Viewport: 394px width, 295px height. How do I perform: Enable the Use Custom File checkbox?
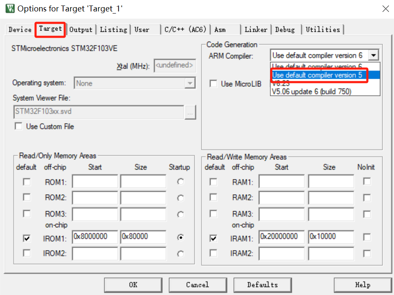[x=19, y=126]
